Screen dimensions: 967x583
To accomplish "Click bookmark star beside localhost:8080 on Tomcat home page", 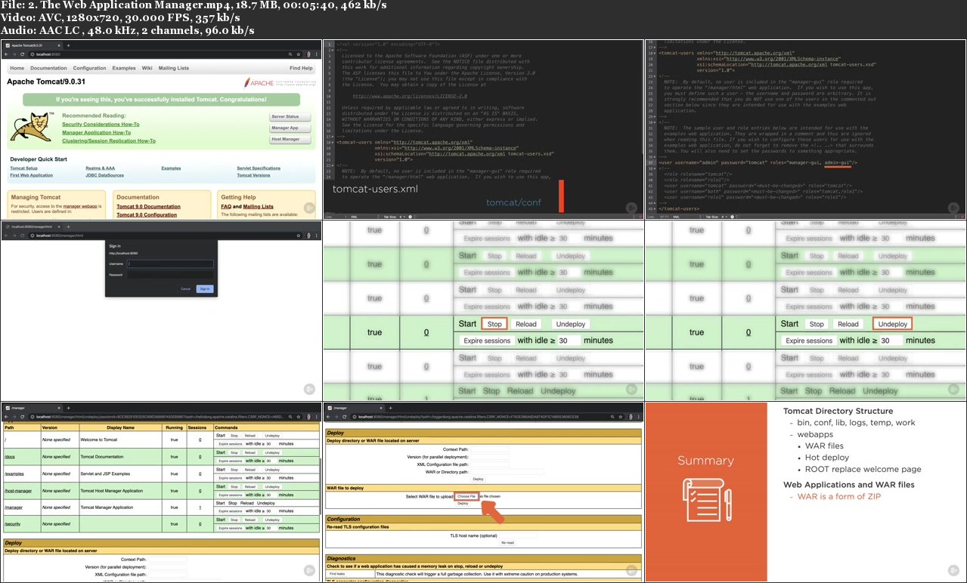I will click(x=299, y=54).
